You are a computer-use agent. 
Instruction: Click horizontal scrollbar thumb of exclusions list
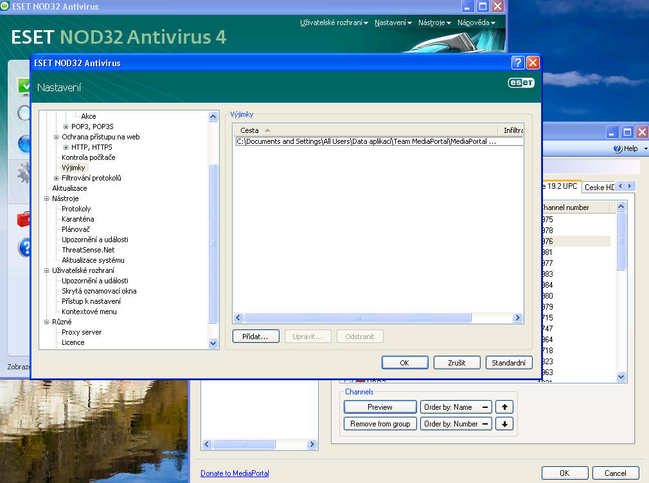pos(358,317)
